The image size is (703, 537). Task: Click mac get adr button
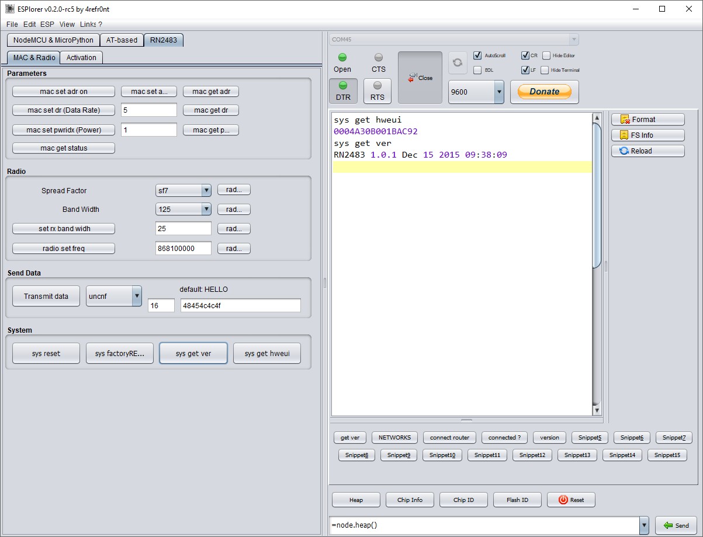(x=211, y=91)
